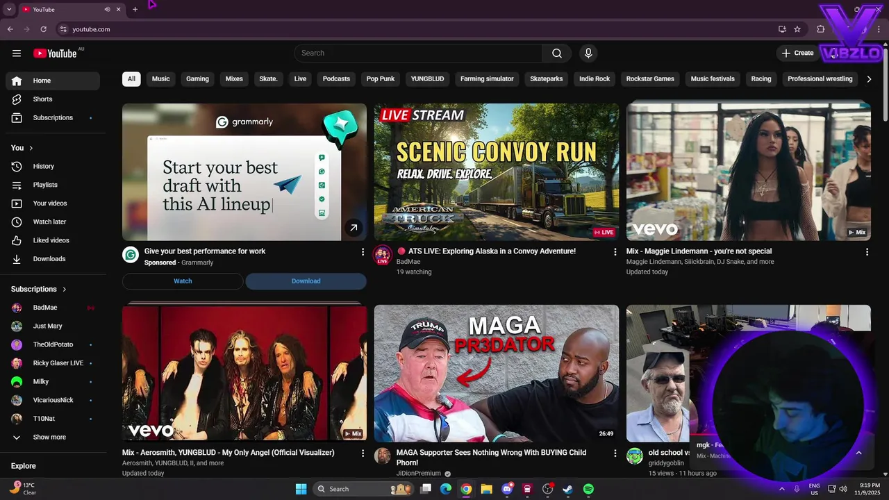Click the Create button
Screen dimensions: 889x500
coord(797,53)
